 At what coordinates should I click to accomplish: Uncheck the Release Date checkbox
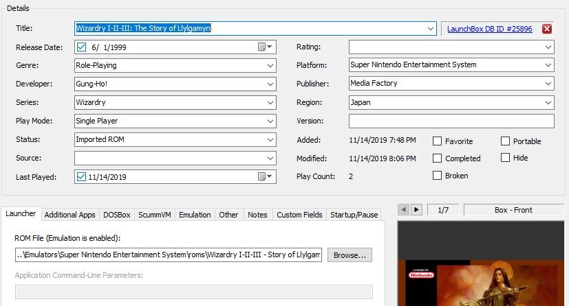tap(81, 47)
